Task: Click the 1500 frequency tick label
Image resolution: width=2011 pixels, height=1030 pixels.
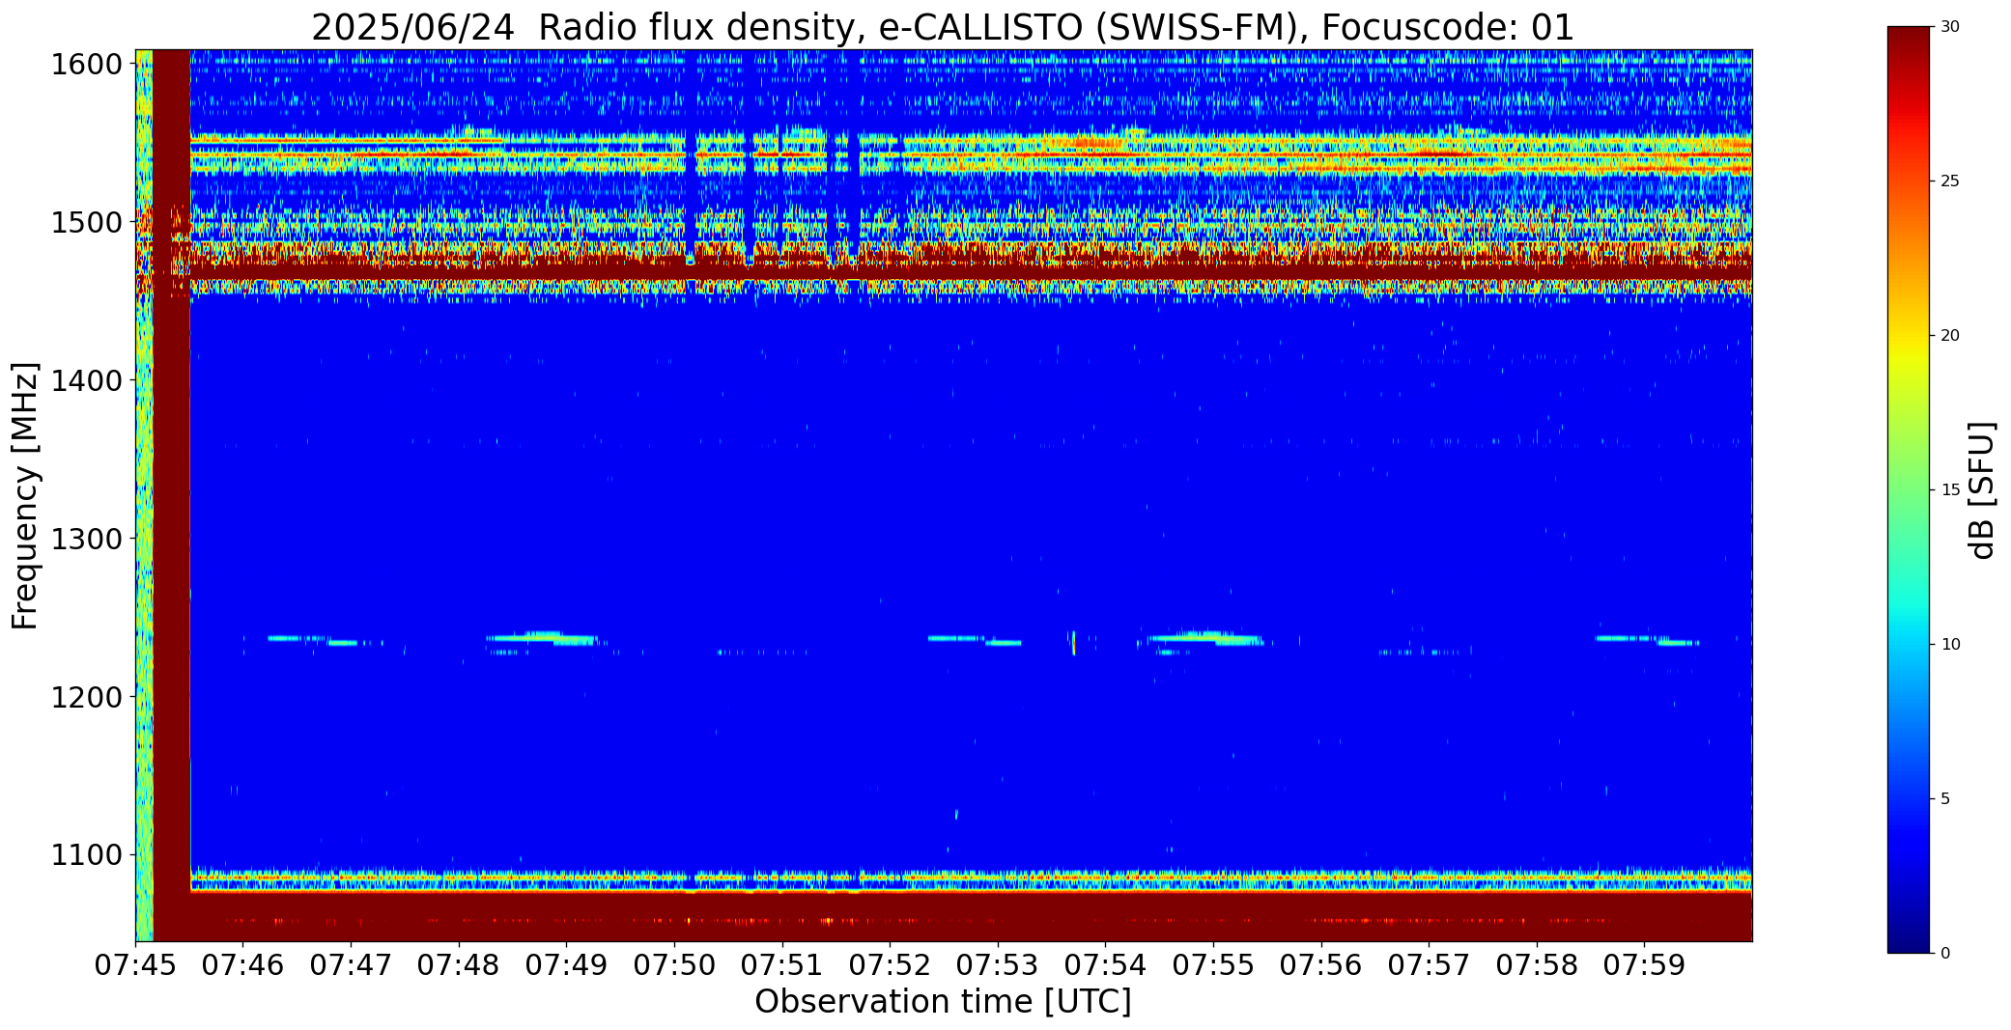Action: tap(87, 223)
